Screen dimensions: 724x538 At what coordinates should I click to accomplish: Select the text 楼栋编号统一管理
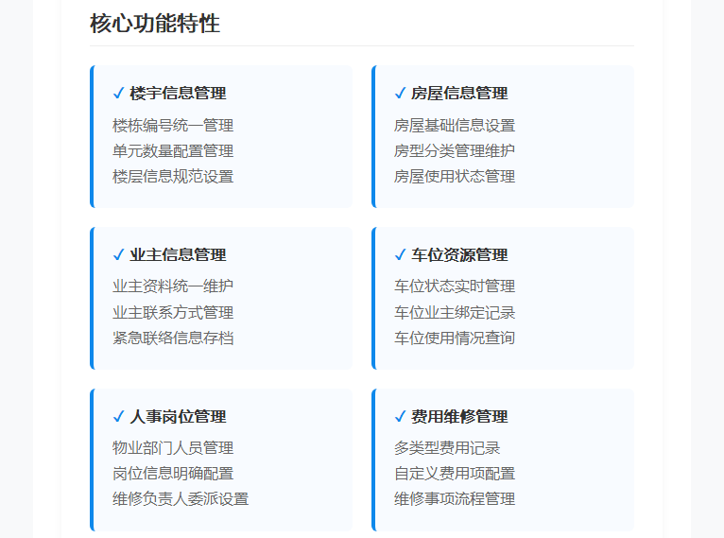point(173,125)
